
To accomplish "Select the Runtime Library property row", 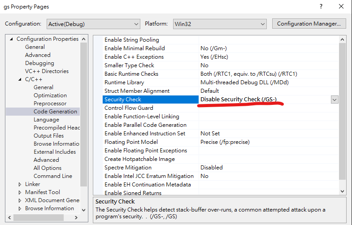I will point(124,82).
